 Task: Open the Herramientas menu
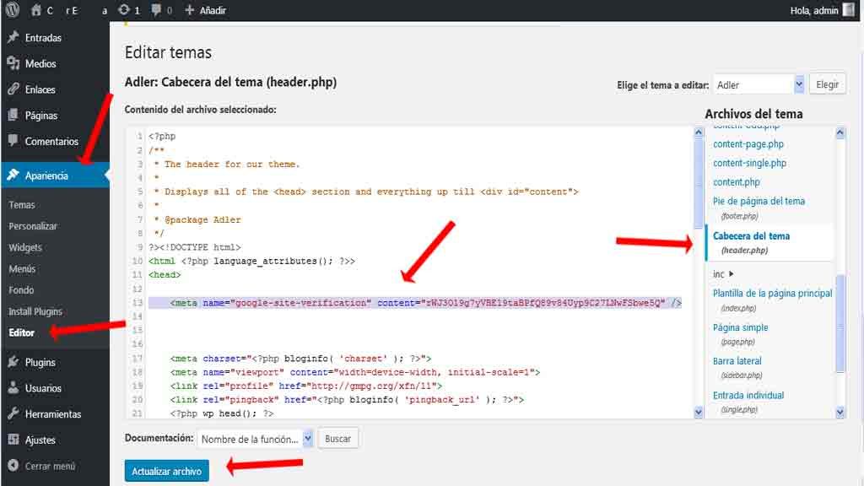55,413
